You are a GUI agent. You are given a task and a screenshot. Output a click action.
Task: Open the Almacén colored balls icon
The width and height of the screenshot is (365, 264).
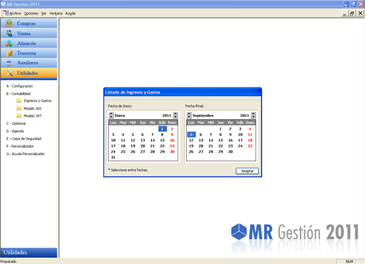click(9, 43)
